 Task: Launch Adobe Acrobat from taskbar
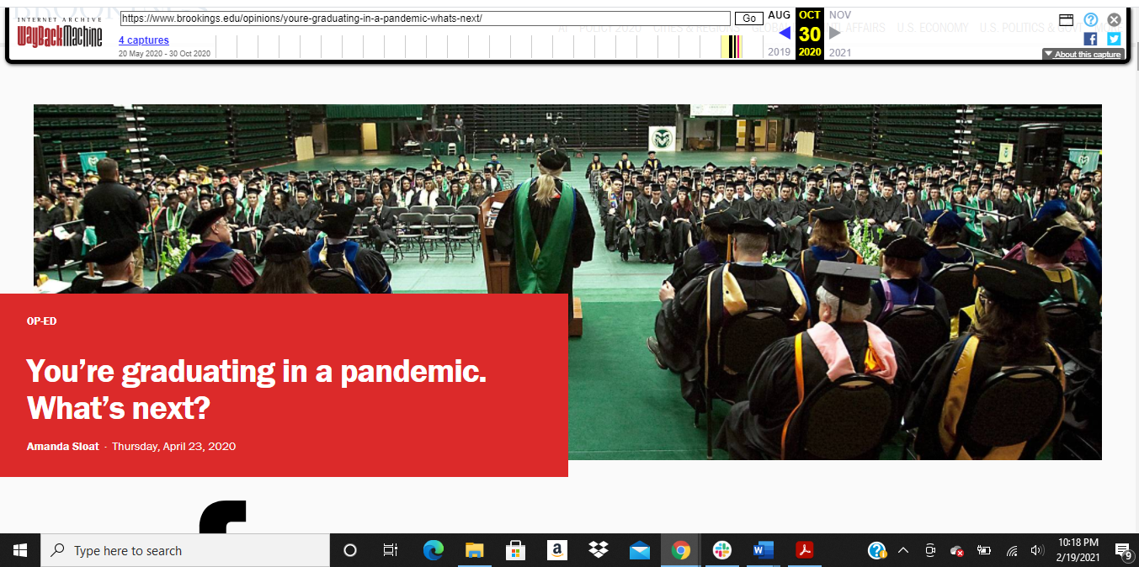[x=805, y=551]
